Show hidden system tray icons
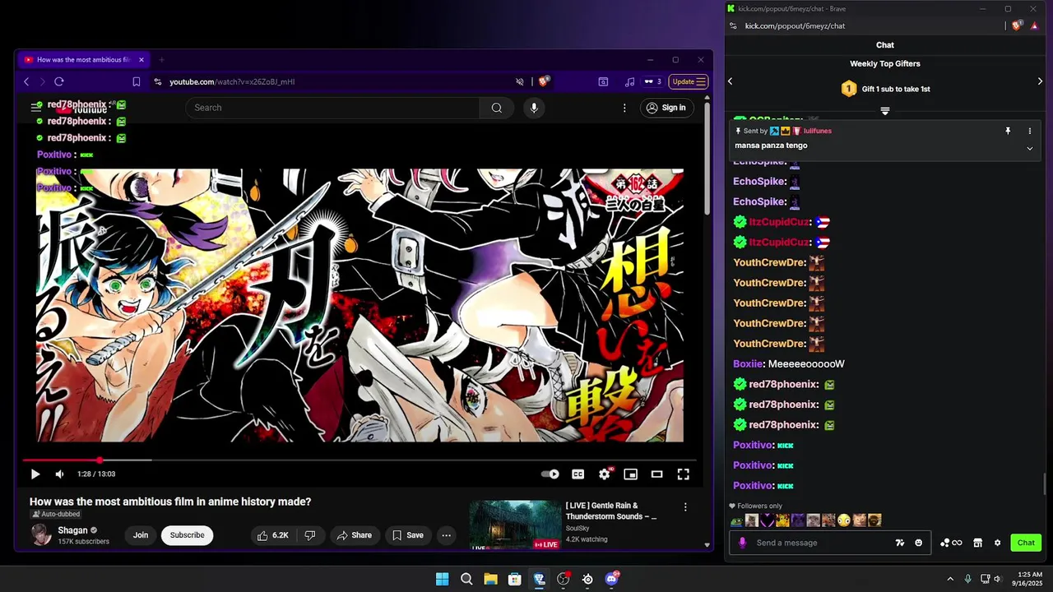The height and width of the screenshot is (592, 1053). click(950, 580)
